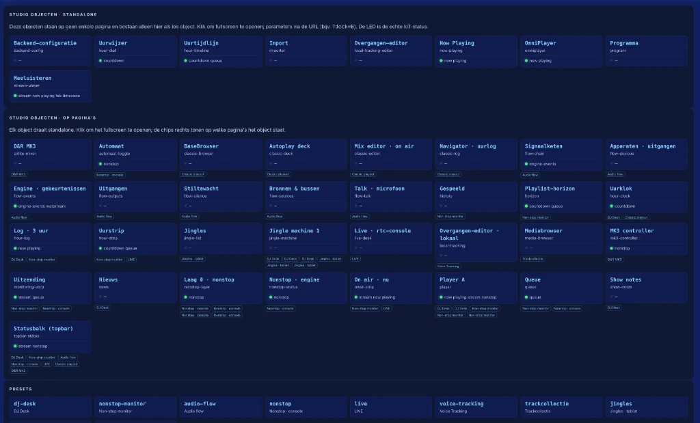Click the Non-stop monitor chip under Gespeeld
Screen dimensions: 700x423
(450, 217)
